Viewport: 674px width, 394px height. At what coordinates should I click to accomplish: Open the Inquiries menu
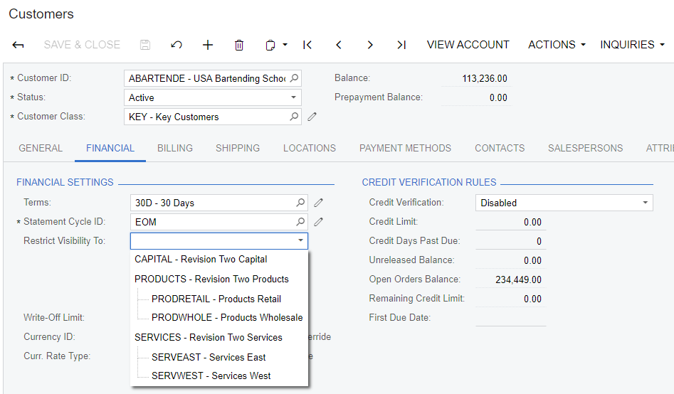click(x=632, y=45)
